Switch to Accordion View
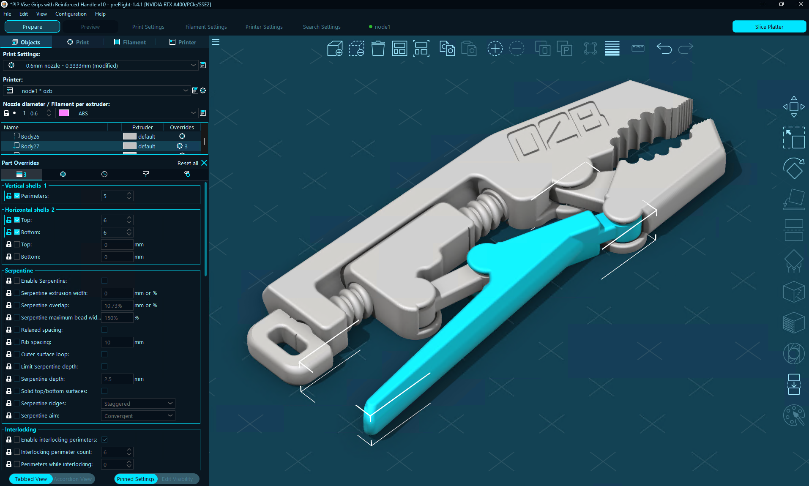The image size is (809, 486). point(73,479)
